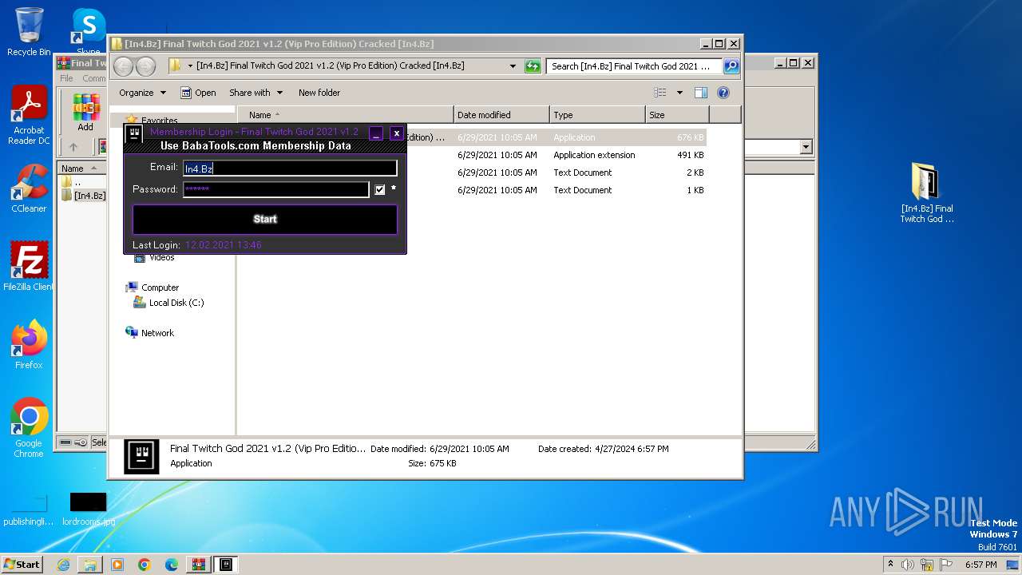Screen dimensions: 1022x575
Task: Sort by Date modified column header
Action: [x=501, y=115]
